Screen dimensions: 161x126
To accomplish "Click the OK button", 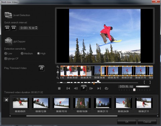I will coord(127,122).
